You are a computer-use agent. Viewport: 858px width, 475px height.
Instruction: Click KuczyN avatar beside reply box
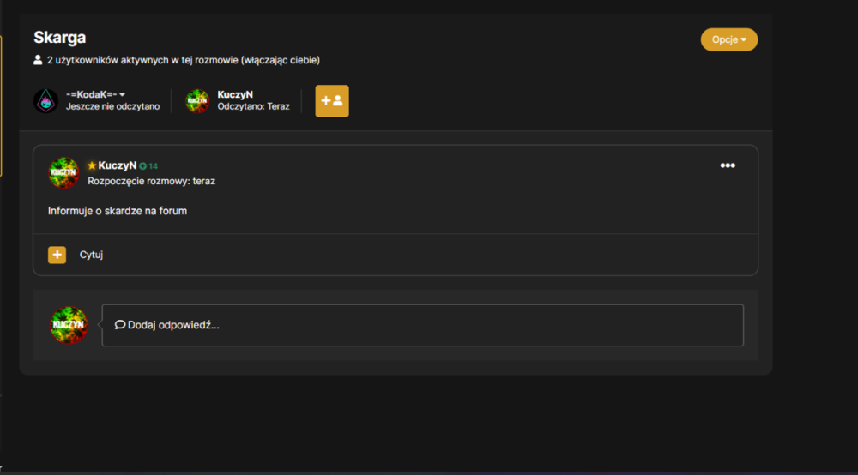(x=69, y=325)
